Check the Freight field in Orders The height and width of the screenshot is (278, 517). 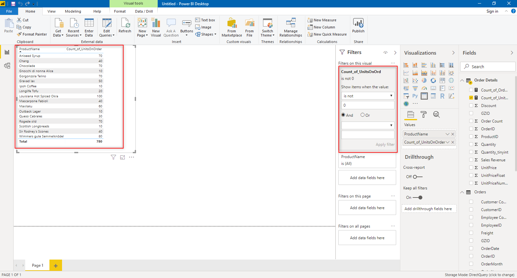(x=471, y=233)
